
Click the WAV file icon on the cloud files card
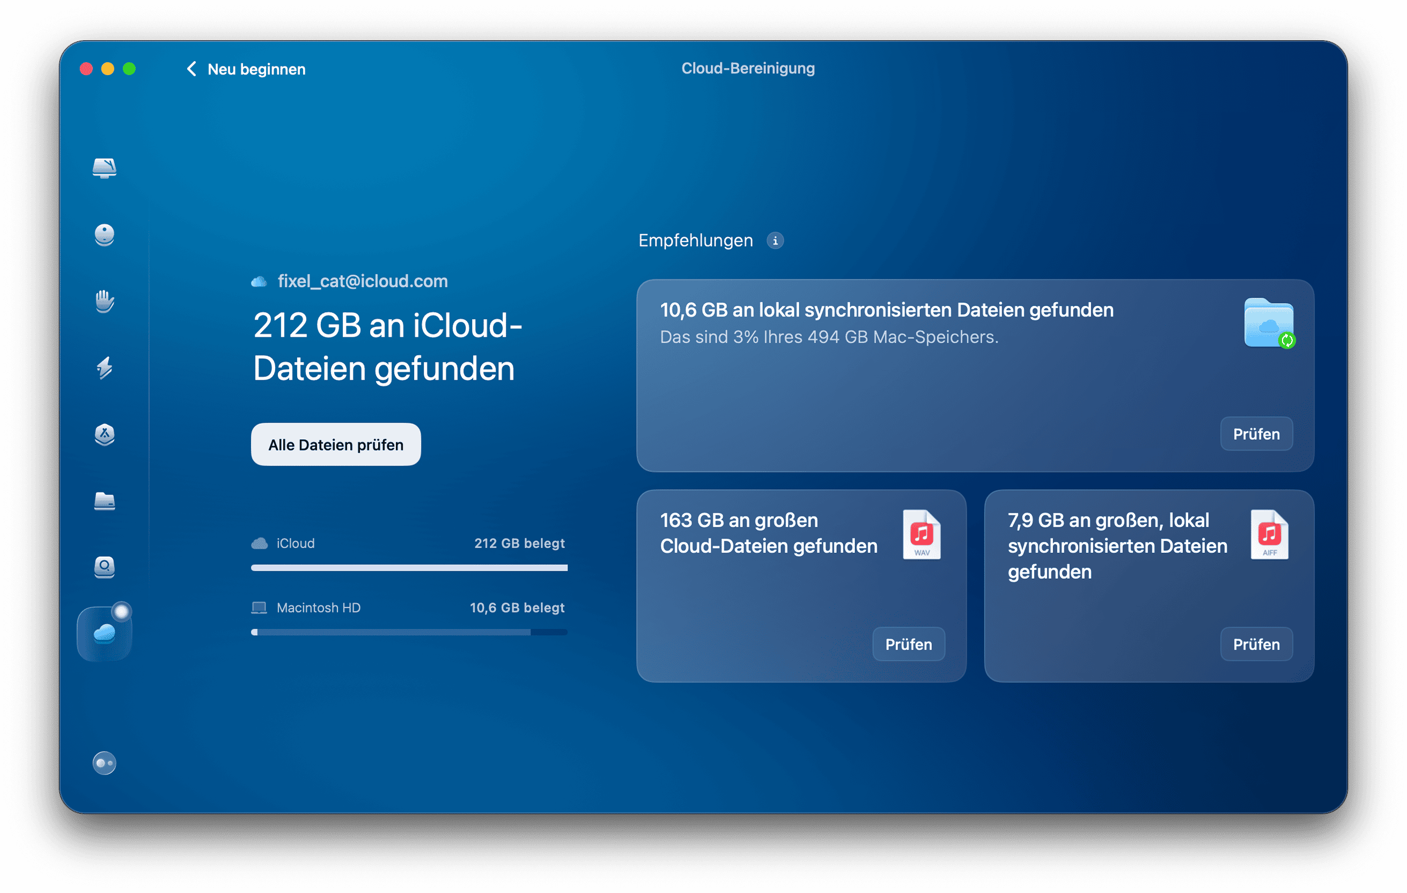coord(922,534)
